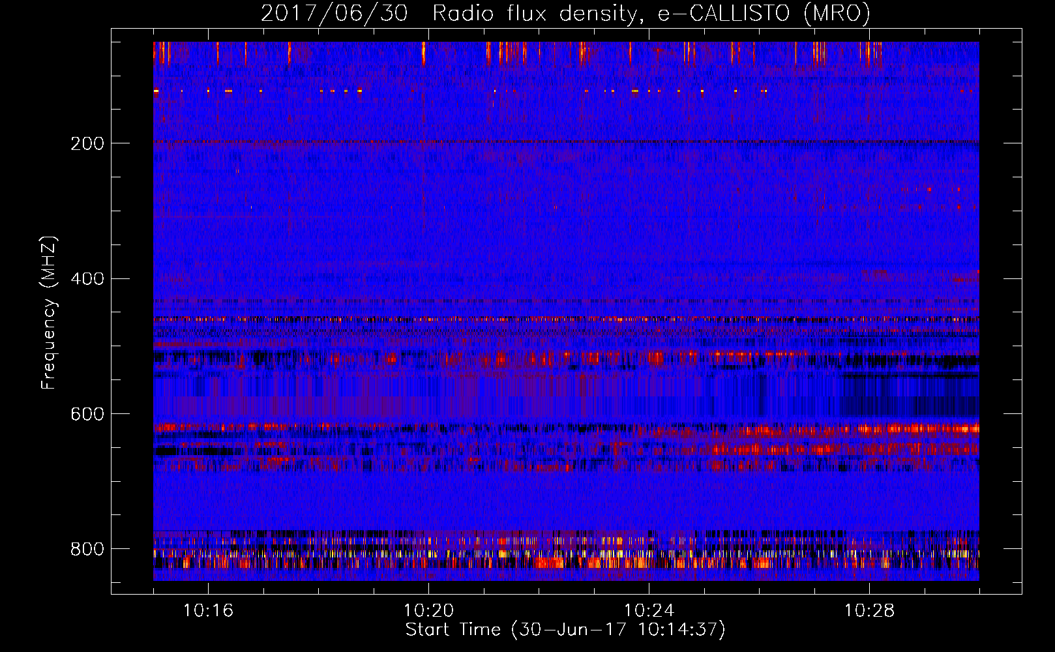Screen dimensions: 1055x652
Task: Click the 400 frequency tick label
Action: (x=87, y=279)
